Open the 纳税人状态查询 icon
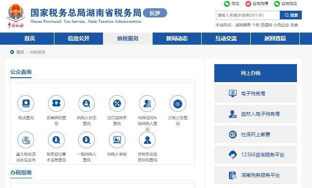The height and width of the screenshot is (188, 312). click(x=87, y=103)
